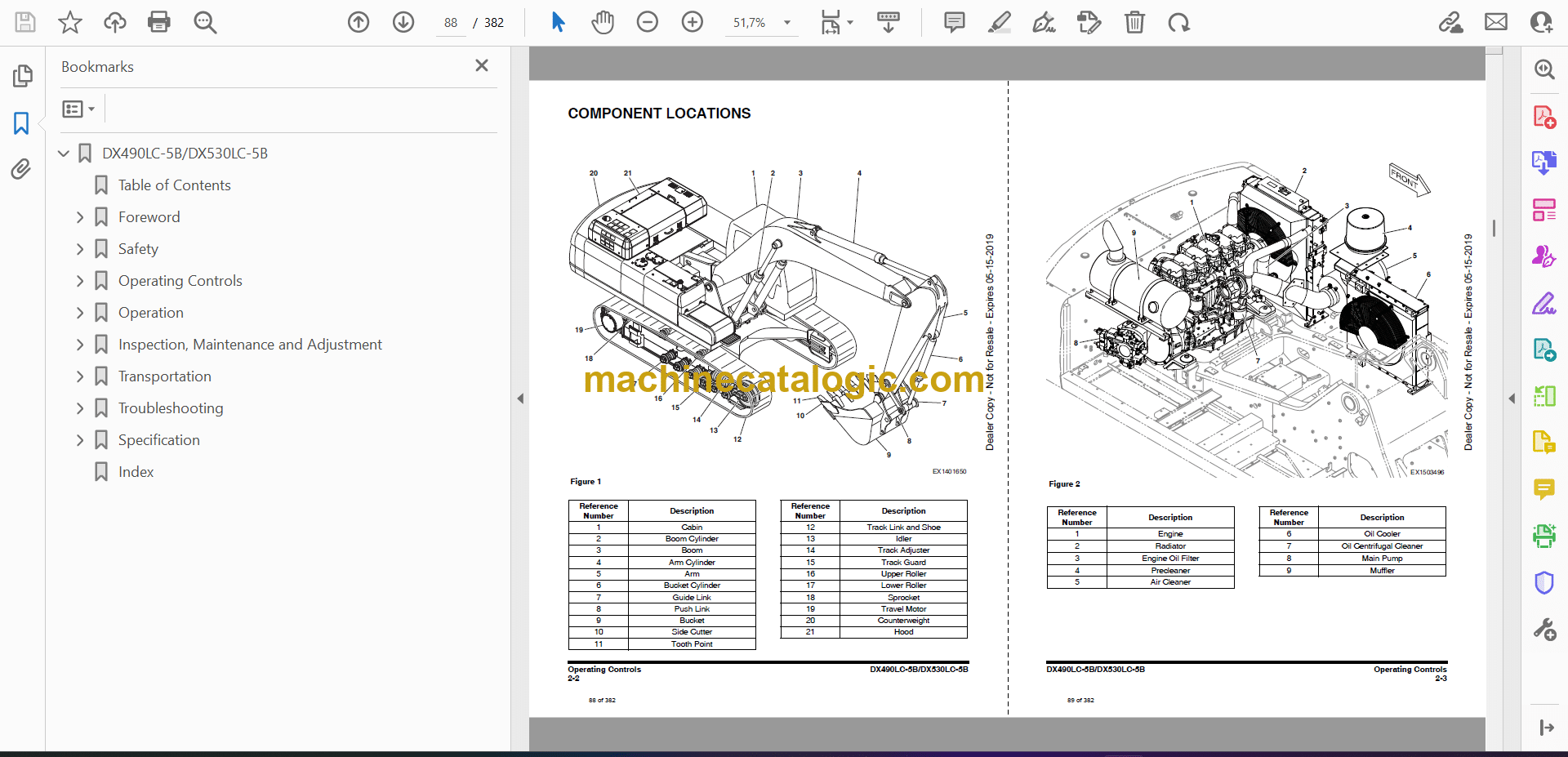Print the document
This screenshot has width=1568, height=757.
click(159, 22)
